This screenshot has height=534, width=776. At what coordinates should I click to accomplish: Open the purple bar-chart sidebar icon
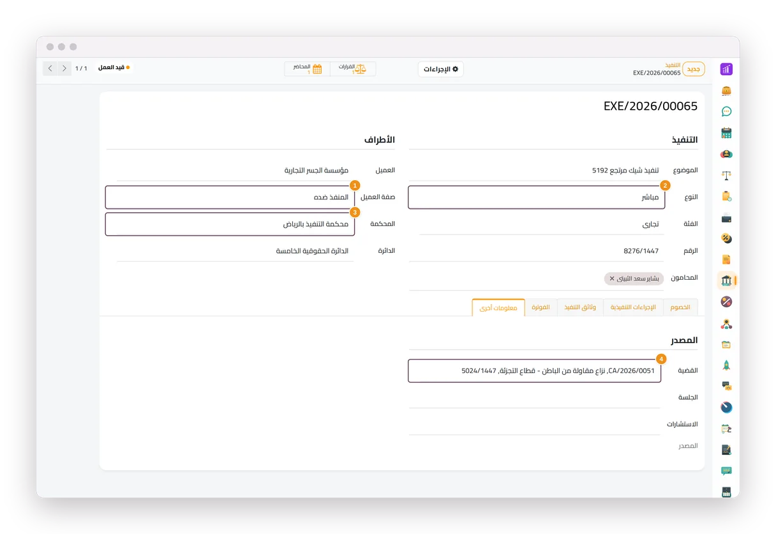tap(726, 70)
